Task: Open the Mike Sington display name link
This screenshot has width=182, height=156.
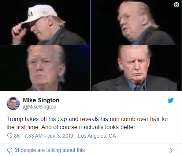Action: coord(41,100)
